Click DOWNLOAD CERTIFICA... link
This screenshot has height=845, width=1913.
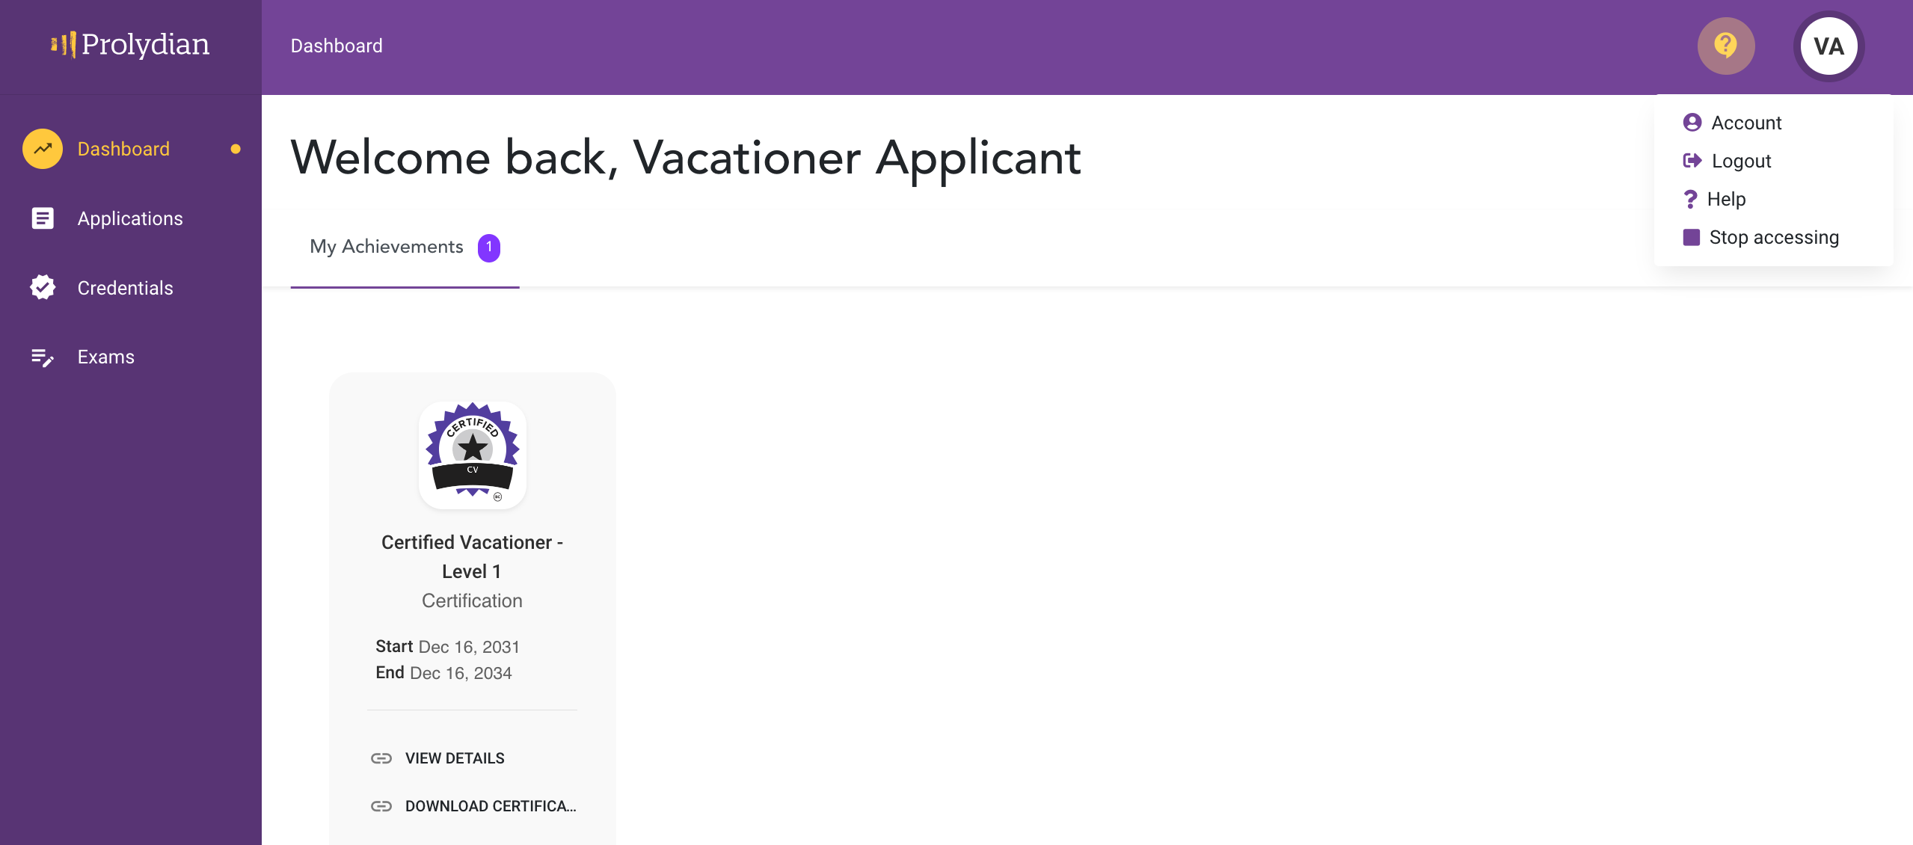tap(491, 806)
